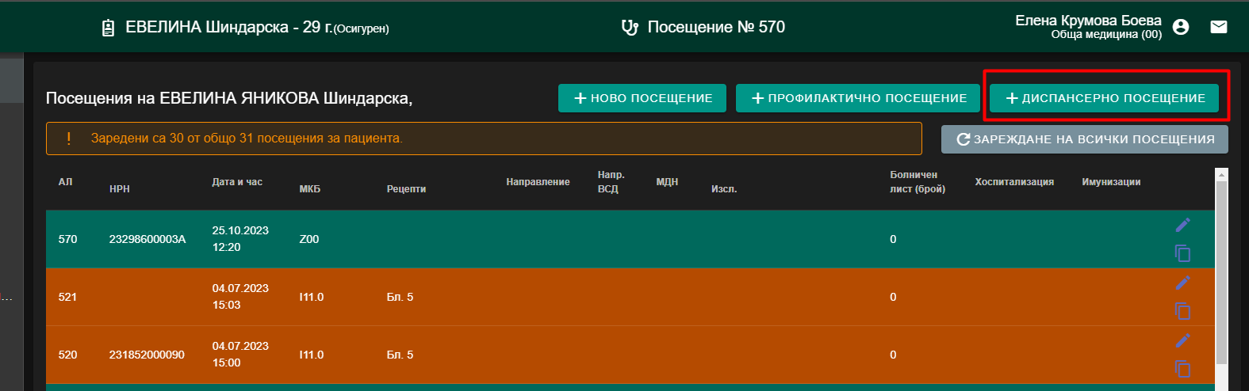
Task: Copy visit 520 using the duplicate icon
Action: [1182, 369]
